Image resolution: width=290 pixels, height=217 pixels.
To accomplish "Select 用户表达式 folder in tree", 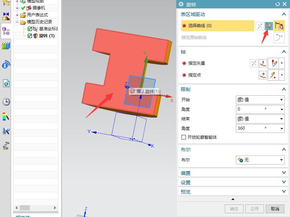I will 37,15.
